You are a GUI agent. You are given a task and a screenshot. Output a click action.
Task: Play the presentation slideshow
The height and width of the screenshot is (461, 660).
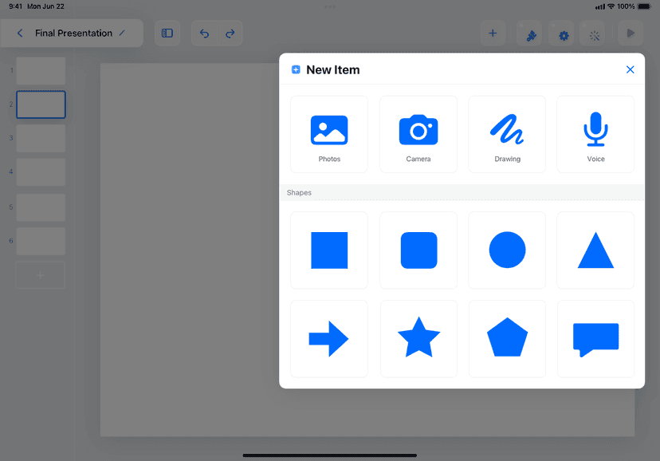pyautogui.click(x=631, y=33)
